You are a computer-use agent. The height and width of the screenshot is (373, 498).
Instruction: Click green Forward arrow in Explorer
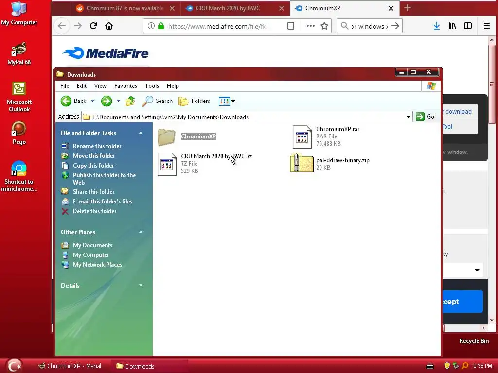point(107,101)
